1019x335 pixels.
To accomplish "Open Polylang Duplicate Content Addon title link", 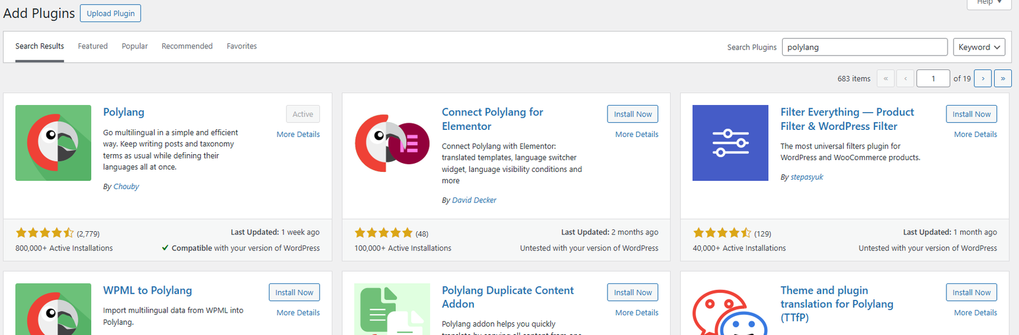I will (x=508, y=297).
